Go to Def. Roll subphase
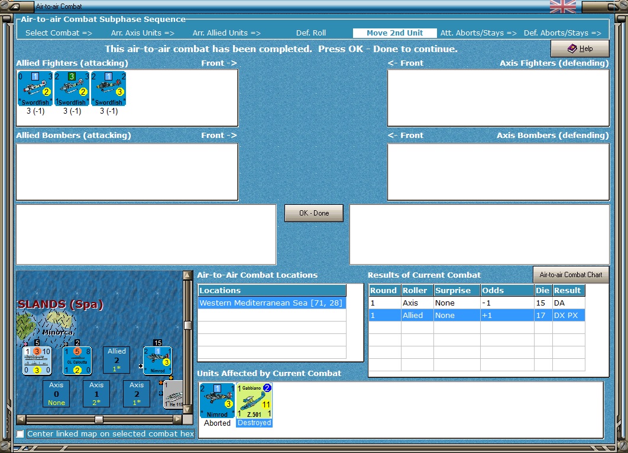Screen dimensions: 628x453 pos(311,33)
